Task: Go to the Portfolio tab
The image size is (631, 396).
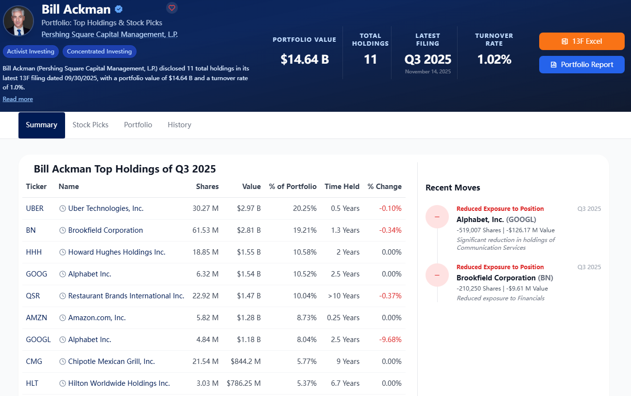Action: pyautogui.click(x=138, y=125)
